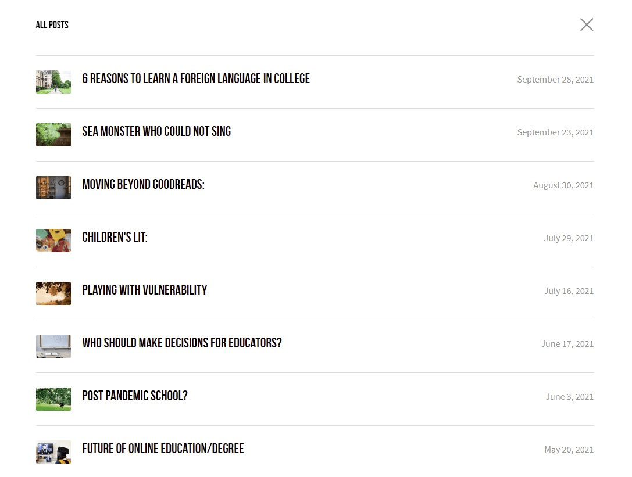The height and width of the screenshot is (477, 632).
Task: Read "6 Reasons to Learn a Foreign Language"
Action: coord(196,79)
